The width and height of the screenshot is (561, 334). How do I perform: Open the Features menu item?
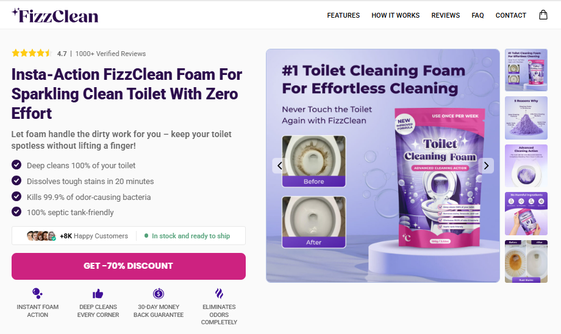(343, 15)
